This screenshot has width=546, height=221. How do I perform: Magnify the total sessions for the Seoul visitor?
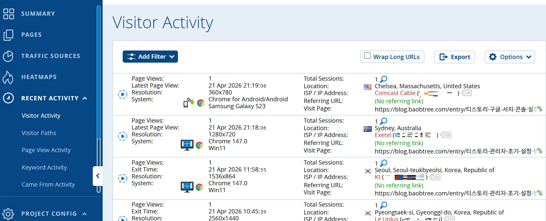[x=384, y=163]
